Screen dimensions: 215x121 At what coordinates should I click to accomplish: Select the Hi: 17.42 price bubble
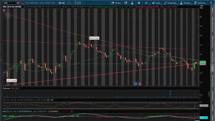pyautogui.click(x=94, y=38)
